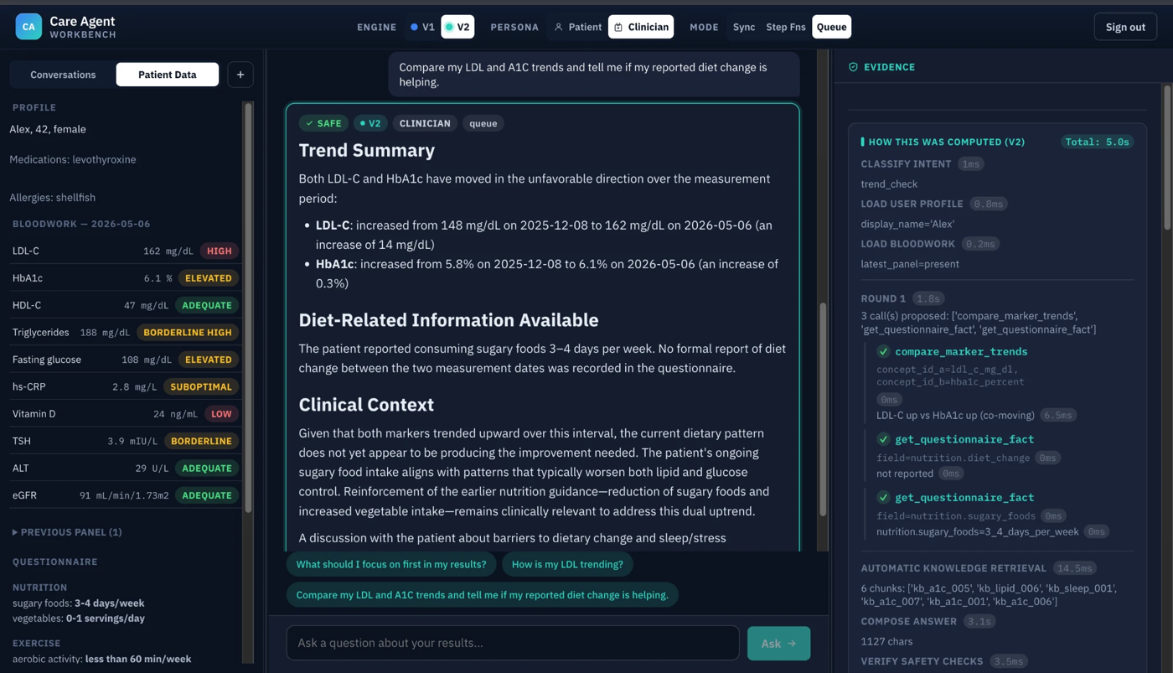
Task: Select the Step Fns mode
Action: click(786, 27)
